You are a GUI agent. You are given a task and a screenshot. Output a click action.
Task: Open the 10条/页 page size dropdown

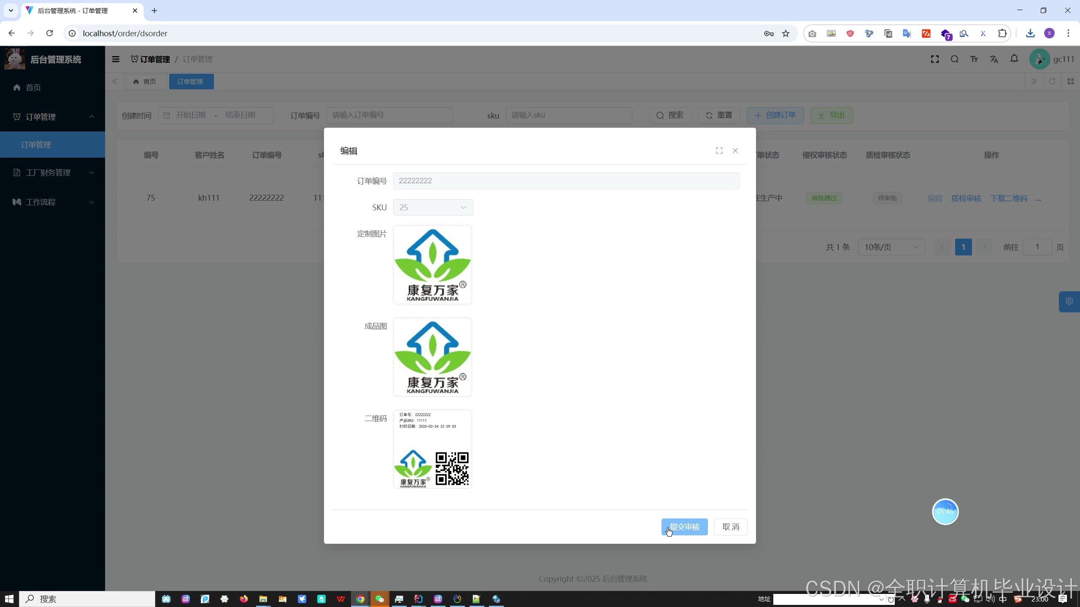point(891,247)
